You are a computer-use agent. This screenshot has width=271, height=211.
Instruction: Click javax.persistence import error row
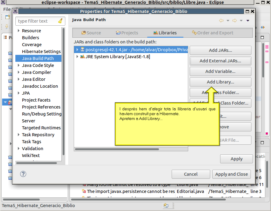131,191
